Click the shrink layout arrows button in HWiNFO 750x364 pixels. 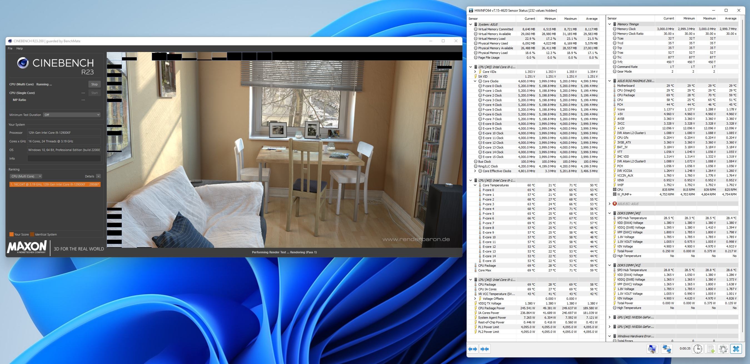click(x=484, y=349)
